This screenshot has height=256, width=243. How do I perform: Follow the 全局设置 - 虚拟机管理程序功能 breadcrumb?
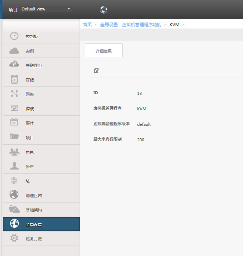(x=131, y=25)
